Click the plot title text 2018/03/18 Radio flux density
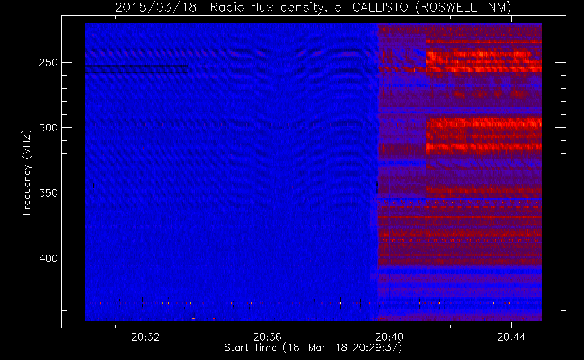The height and width of the screenshot is (360, 584). coord(221,7)
